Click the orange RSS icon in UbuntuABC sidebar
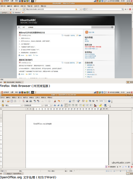Image resolution: width=133 pixels, height=180 pixels. coord(86,32)
